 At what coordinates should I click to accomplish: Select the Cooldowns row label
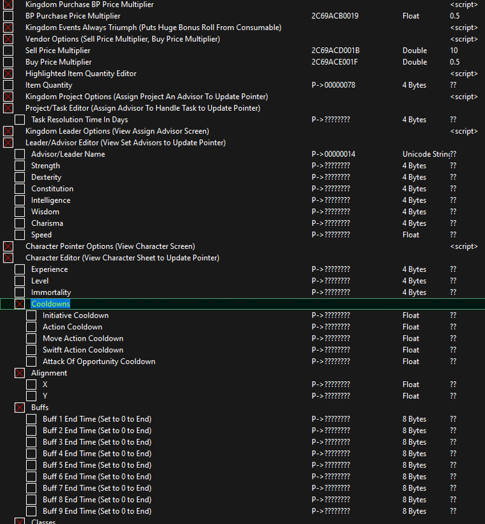(50, 304)
